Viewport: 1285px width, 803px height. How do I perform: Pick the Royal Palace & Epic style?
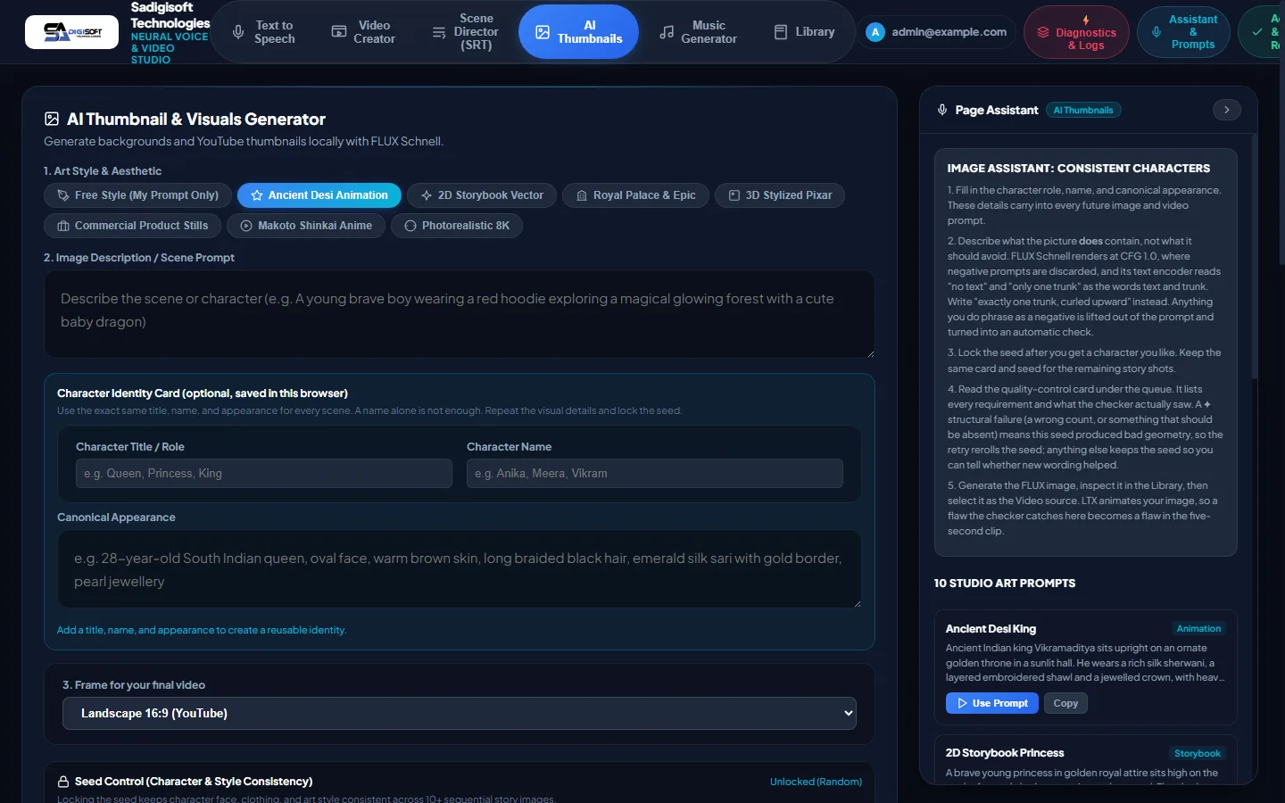(635, 195)
